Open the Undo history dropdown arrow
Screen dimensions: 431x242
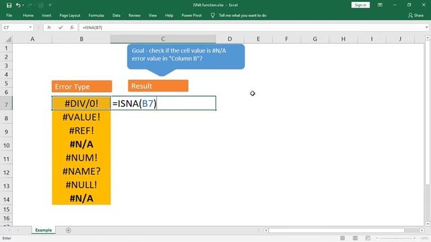(23, 5)
